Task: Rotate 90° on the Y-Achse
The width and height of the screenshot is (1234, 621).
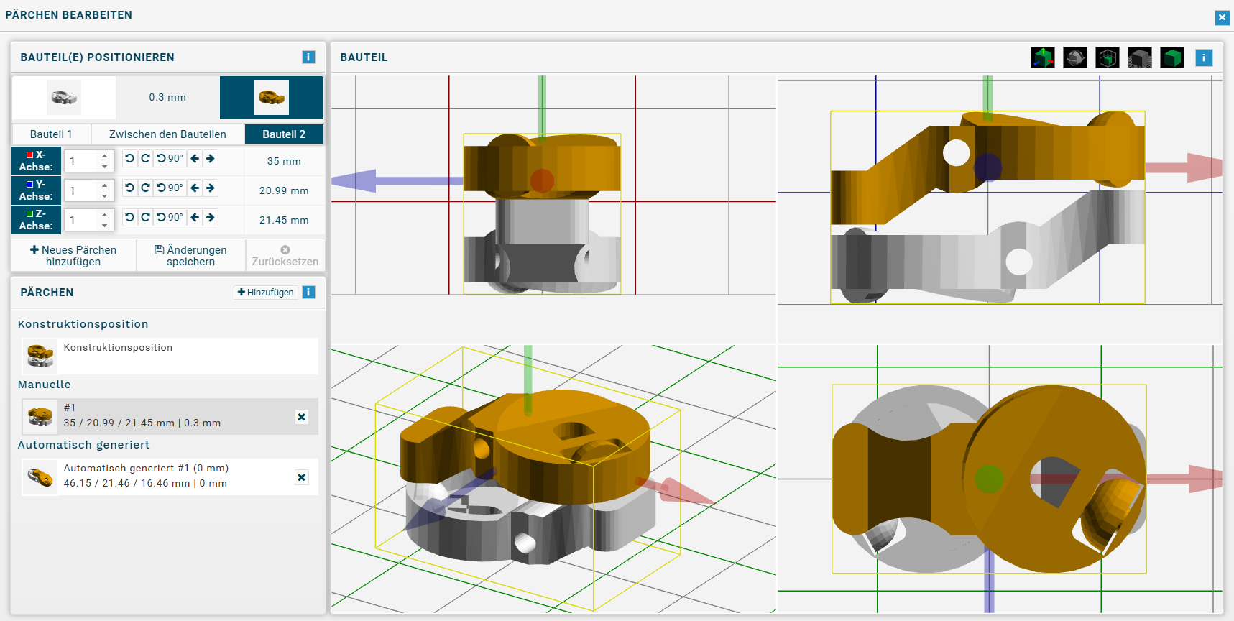Action: pyautogui.click(x=170, y=188)
